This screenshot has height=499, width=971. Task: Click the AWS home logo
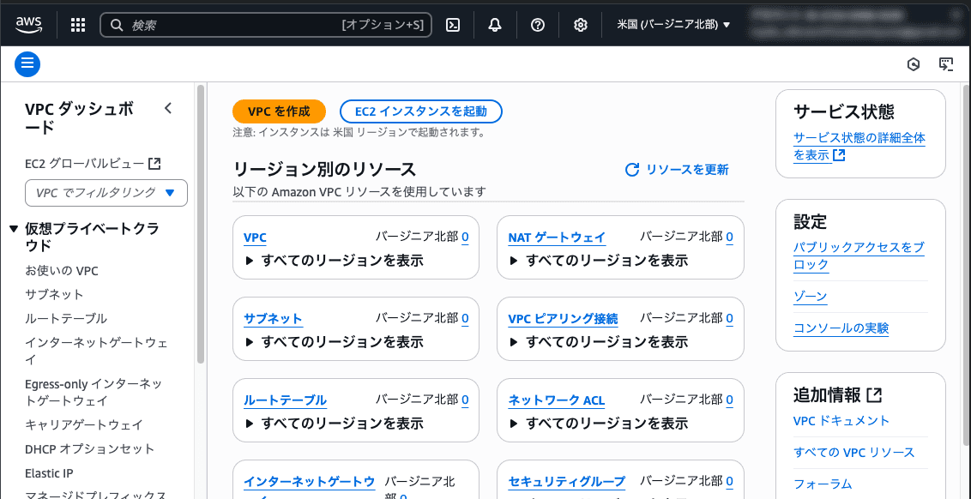coord(28,24)
